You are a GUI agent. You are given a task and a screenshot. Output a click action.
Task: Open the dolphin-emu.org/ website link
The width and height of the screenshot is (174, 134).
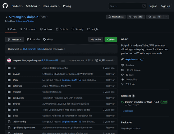click(134, 59)
